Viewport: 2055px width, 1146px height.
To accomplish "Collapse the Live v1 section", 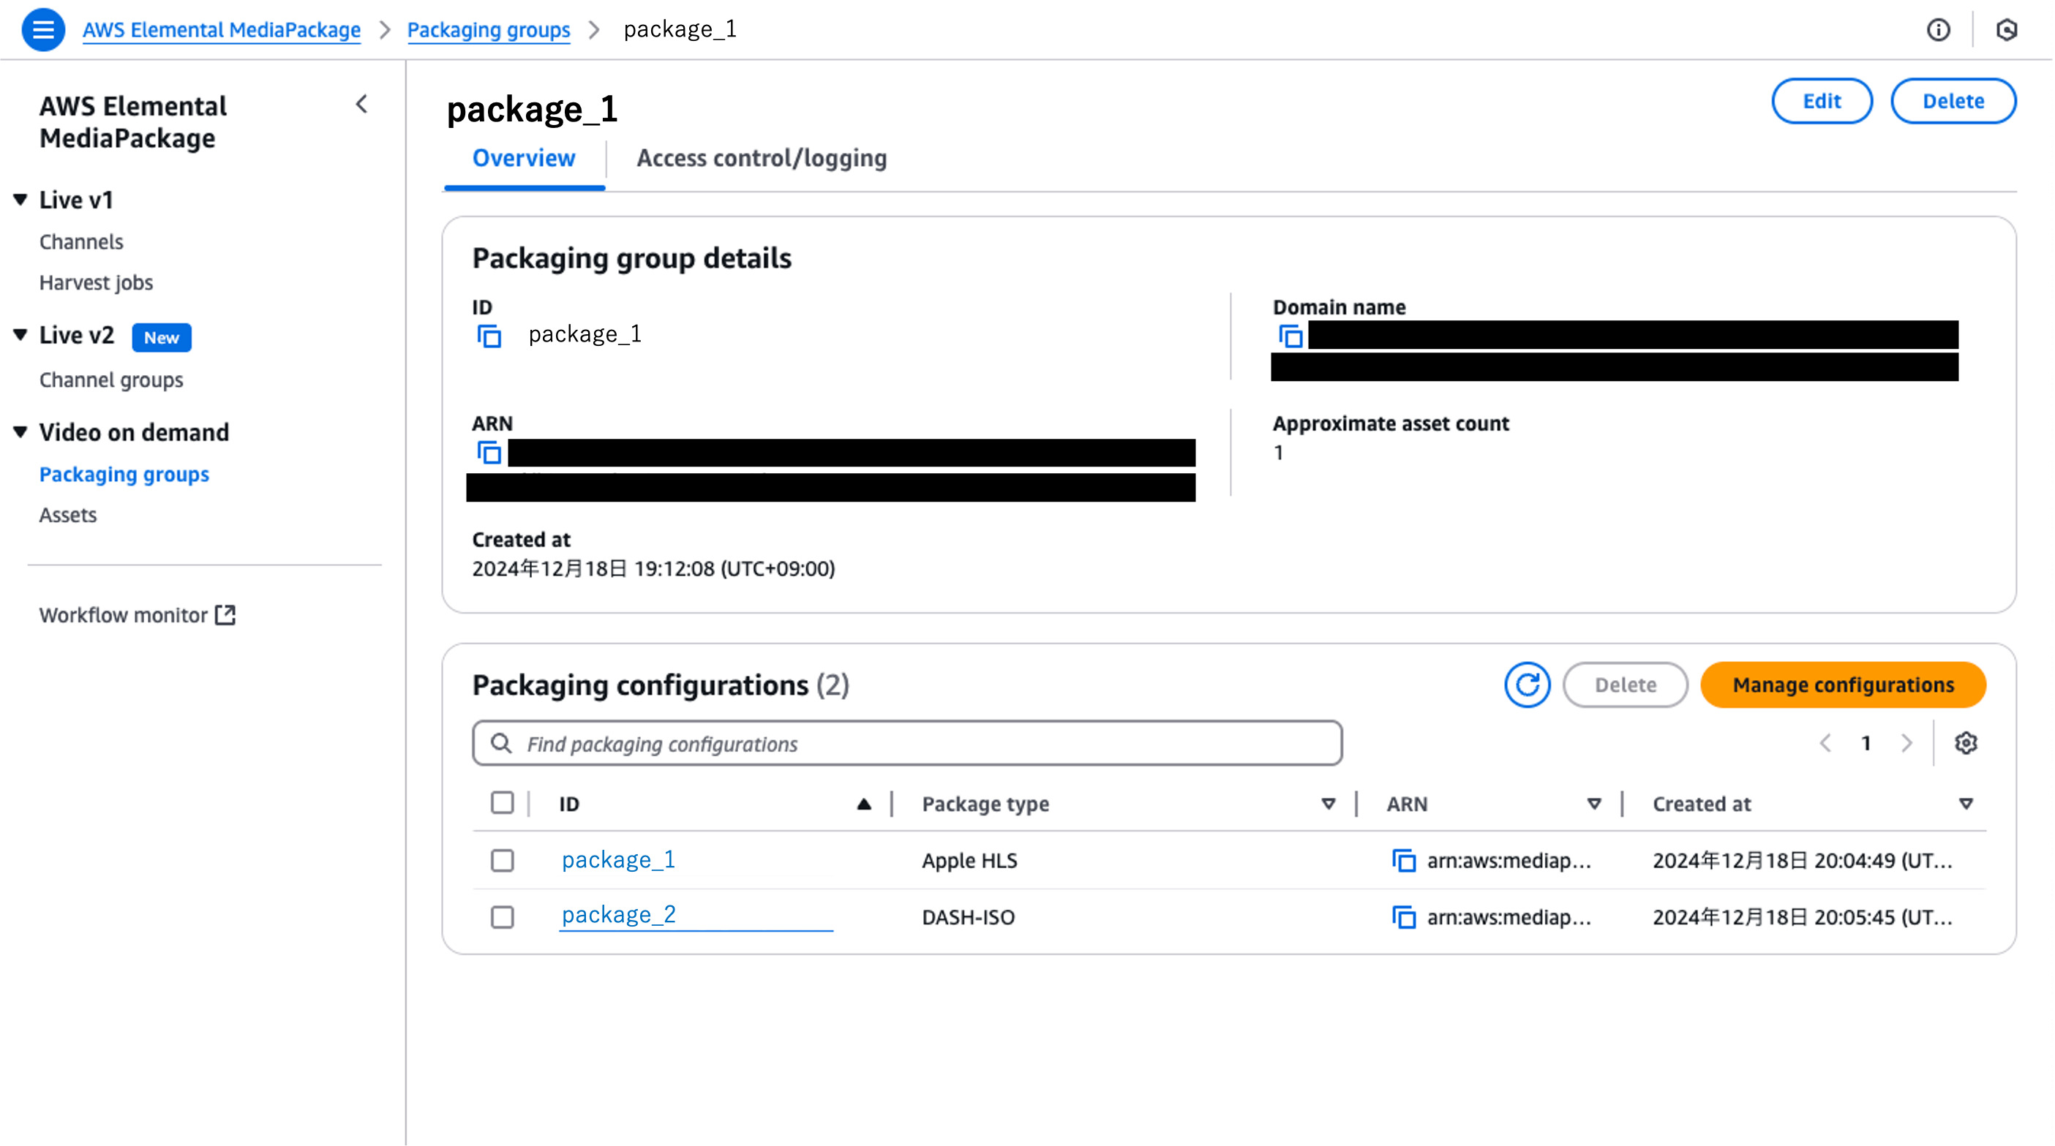I will [x=20, y=200].
